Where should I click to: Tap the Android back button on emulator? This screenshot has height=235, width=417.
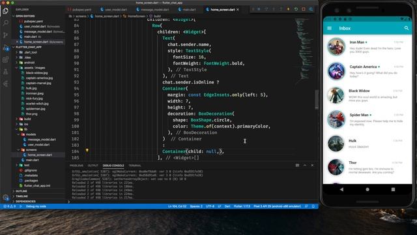click(341, 189)
